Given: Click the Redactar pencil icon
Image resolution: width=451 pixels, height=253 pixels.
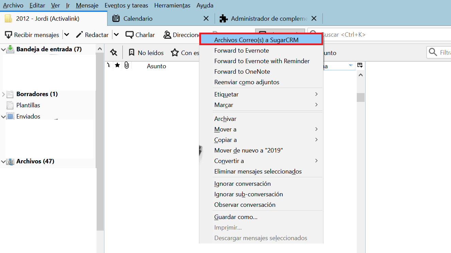Looking at the screenshot, I should pyautogui.click(x=80, y=35).
